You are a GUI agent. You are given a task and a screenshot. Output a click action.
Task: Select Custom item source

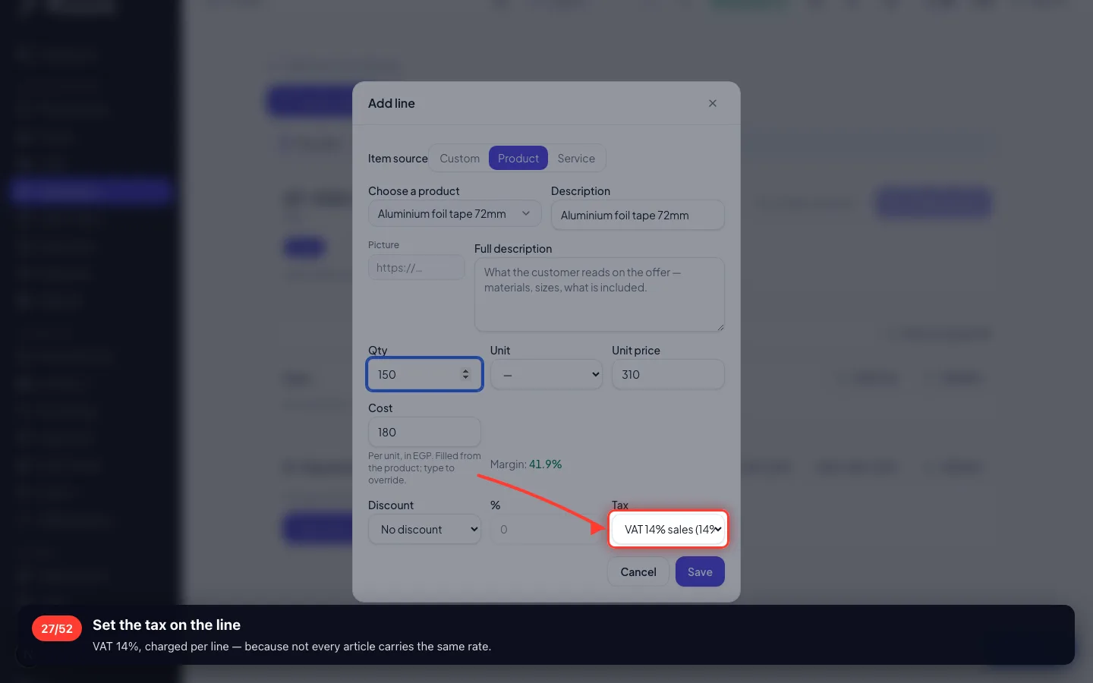pos(459,159)
